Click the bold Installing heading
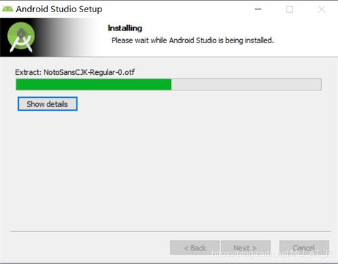The image size is (338, 264). tap(125, 28)
